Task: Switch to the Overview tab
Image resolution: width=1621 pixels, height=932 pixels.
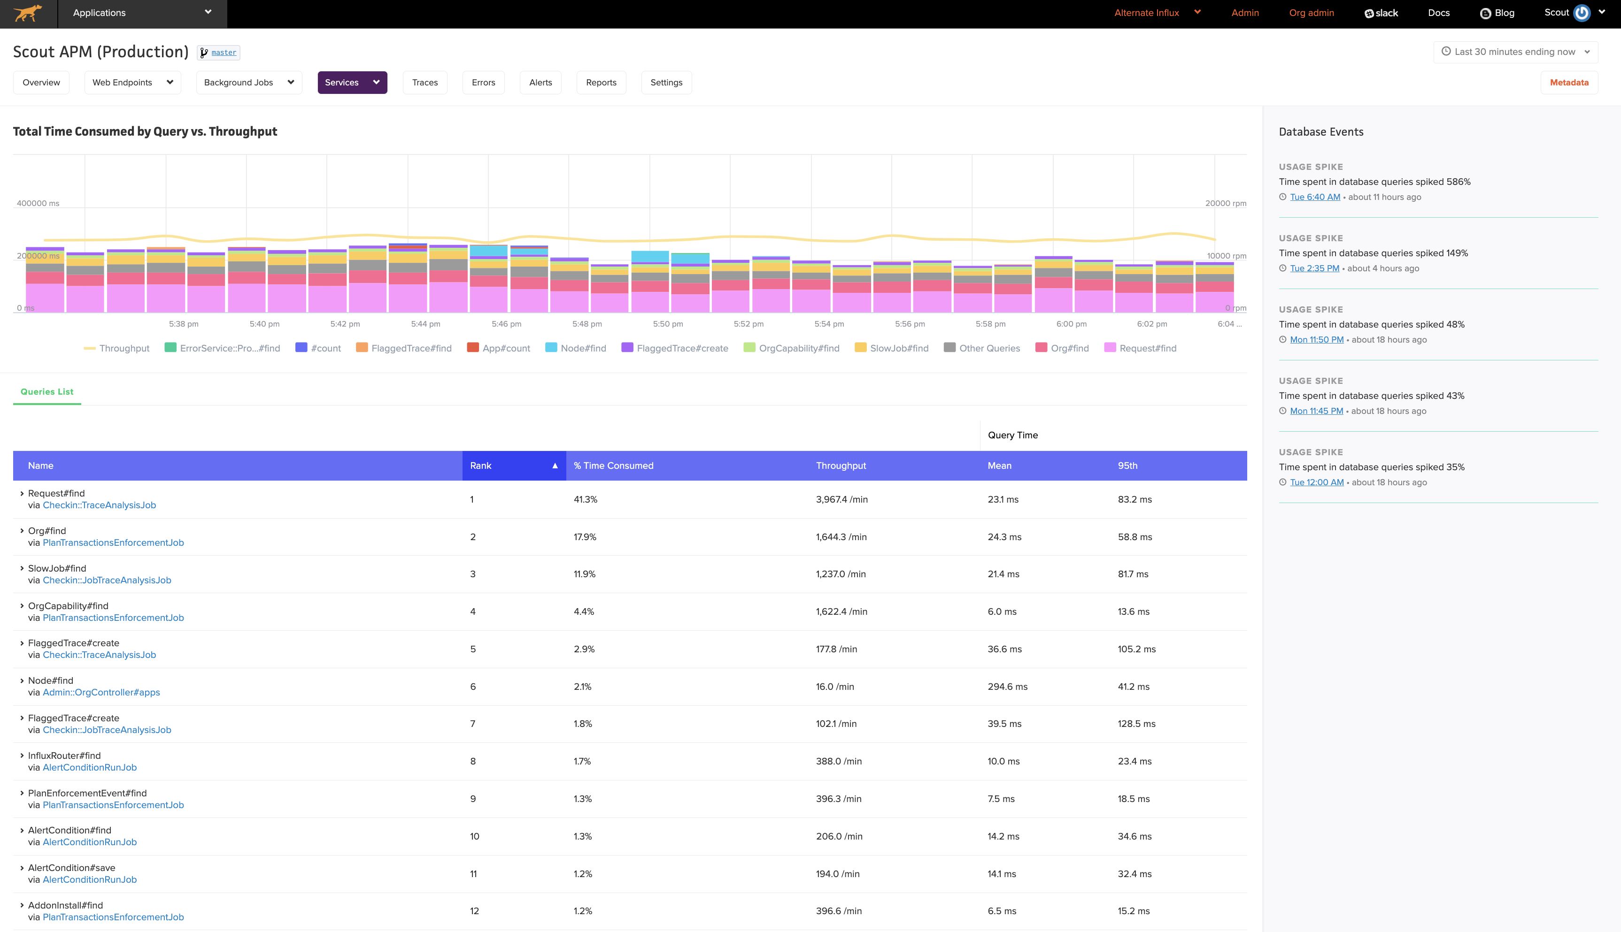Action: [x=41, y=83]
